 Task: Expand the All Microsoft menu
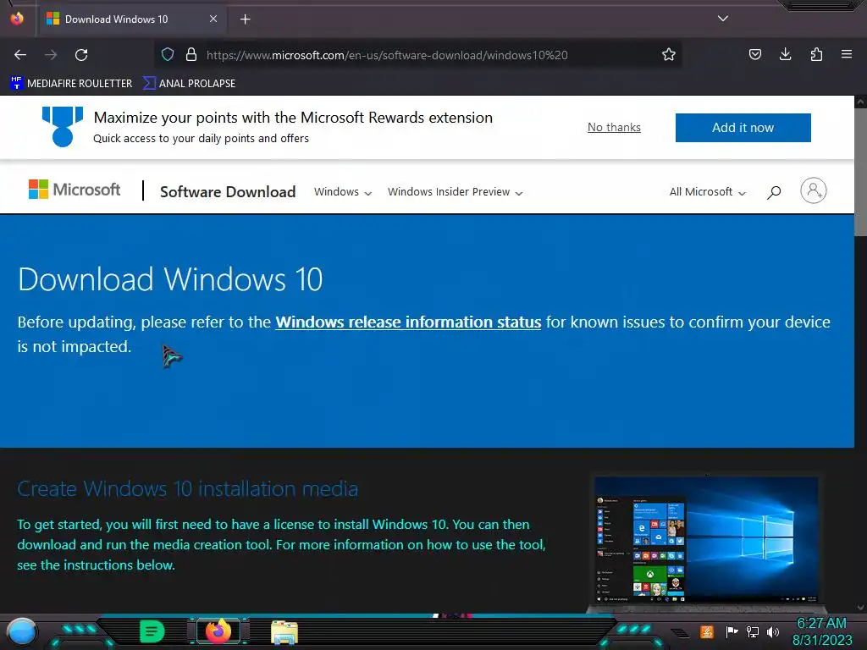click(x=708, y=192)
